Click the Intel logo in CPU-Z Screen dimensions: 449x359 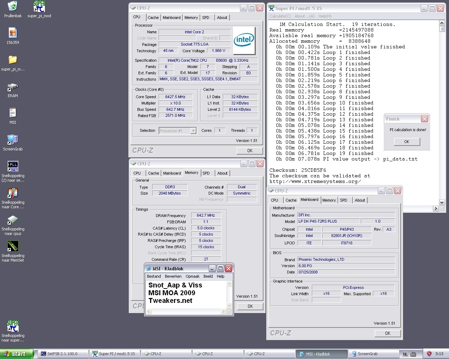[x=244, y=40]
